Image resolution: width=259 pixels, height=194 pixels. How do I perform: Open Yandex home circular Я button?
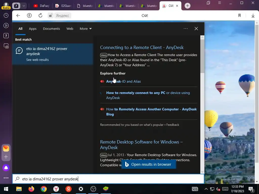point(29,15)
